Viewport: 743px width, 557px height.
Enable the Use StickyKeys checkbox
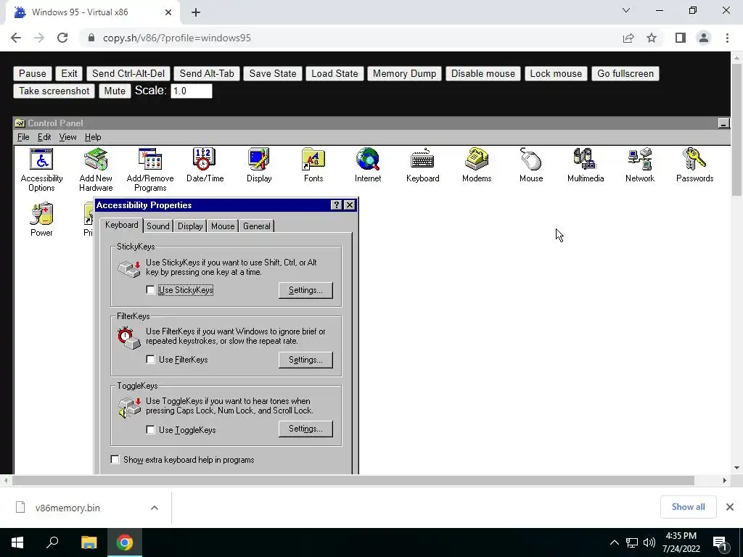point(151,290)
